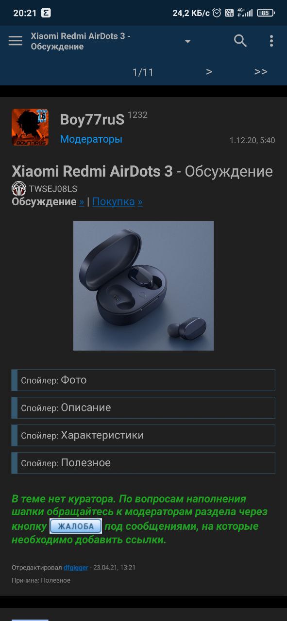Open page selector 1/11
Image resolution: width=287 pixels, height=621 pixels.
[143, 72]
